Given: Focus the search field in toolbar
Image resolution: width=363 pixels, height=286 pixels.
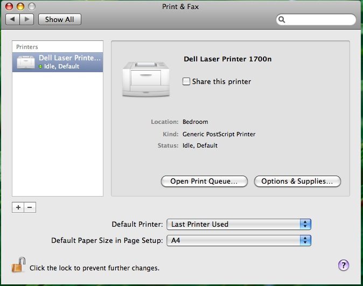Looking at the screenshot, I should click(x=316, y=19).
